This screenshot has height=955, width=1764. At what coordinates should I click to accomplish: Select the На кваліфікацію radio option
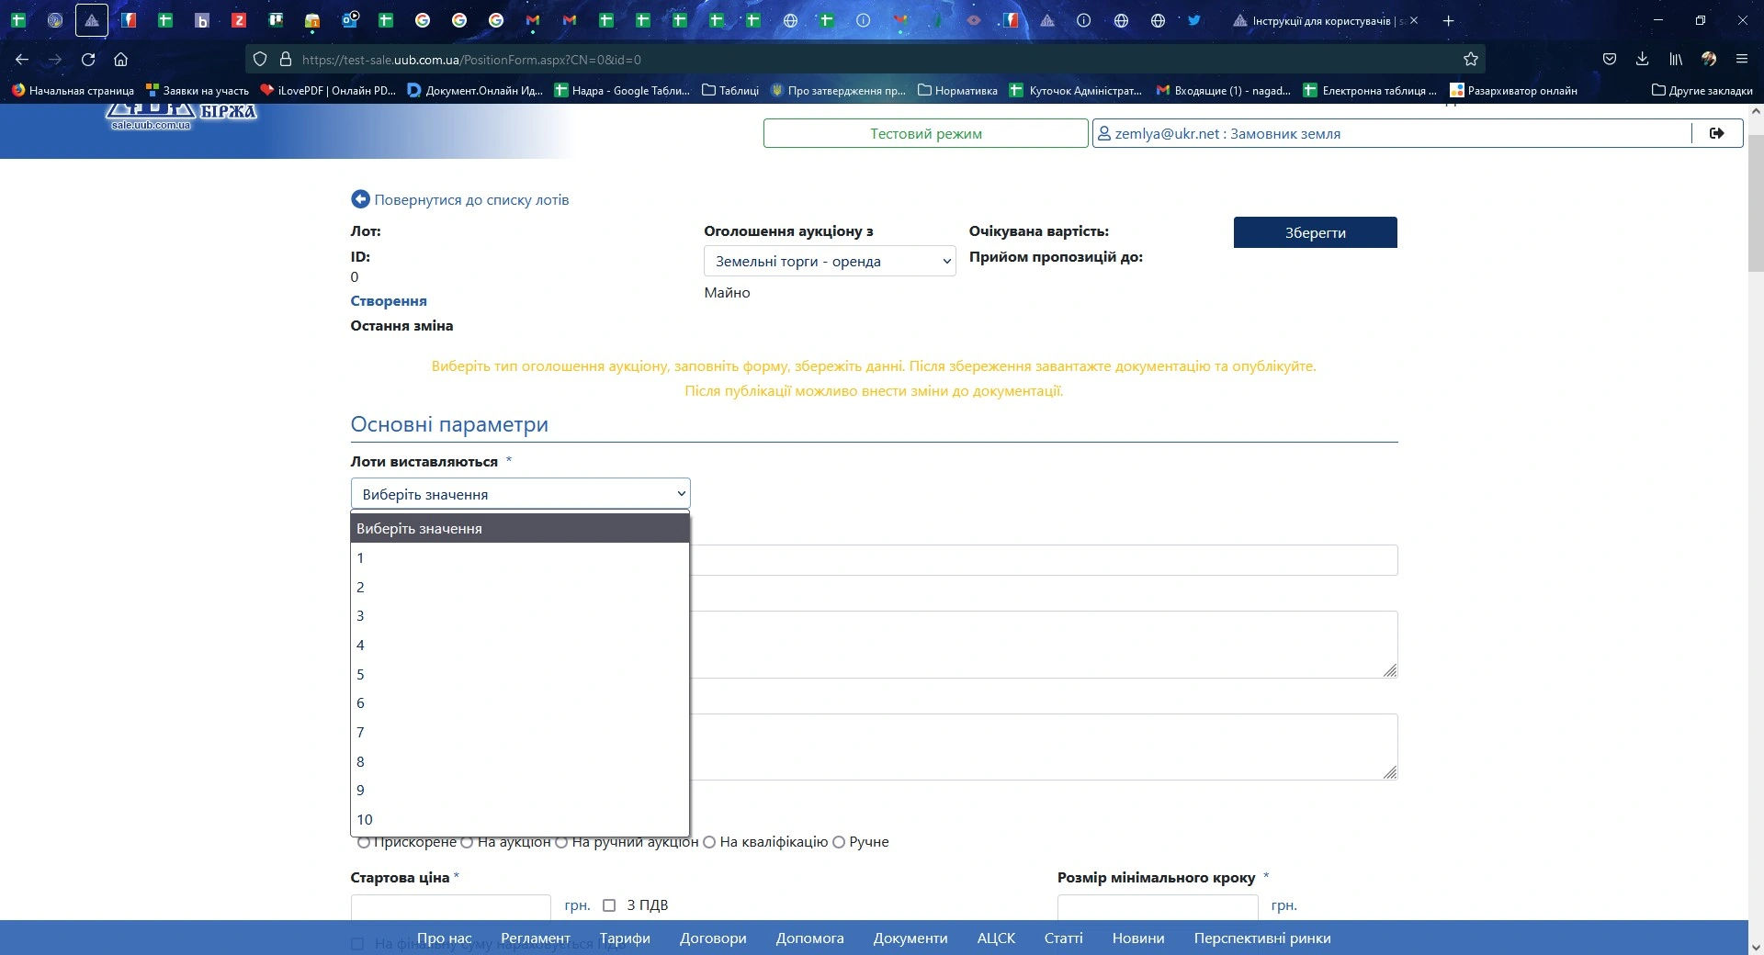click(x=708, y=842)
